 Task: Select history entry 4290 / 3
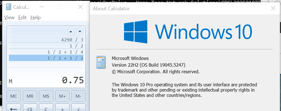tap(46, 40)
